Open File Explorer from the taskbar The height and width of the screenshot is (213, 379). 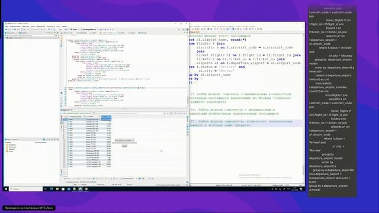(57, 189)
